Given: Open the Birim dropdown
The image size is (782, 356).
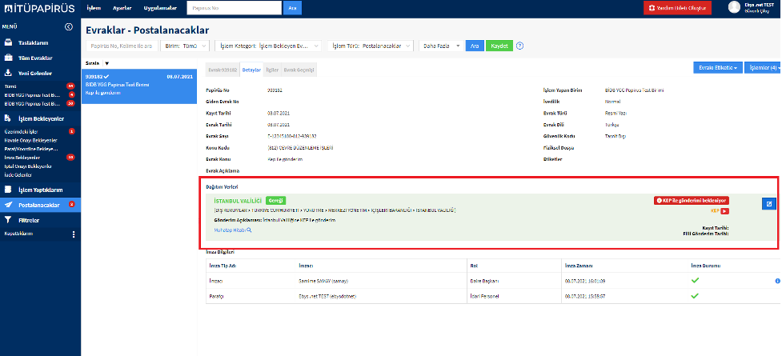Looking at the screenshot, I should click(185, 46).
